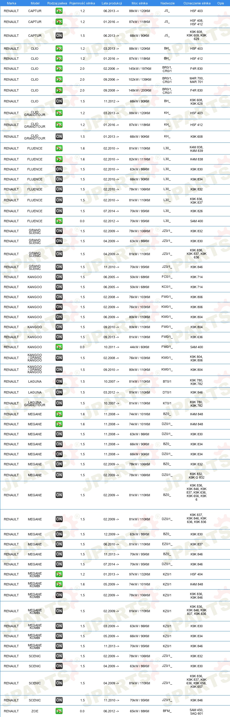This screenshot has height=717, width=230.
Task: Select the 'LAGUNA GRANDTOUR' model cell
Action: 35,404
